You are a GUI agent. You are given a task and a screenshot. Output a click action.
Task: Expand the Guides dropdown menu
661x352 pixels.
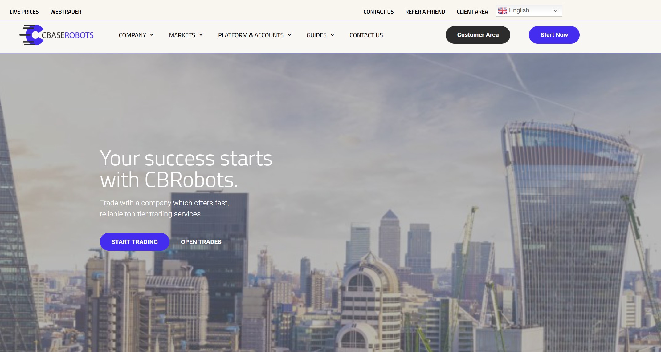pos(320,35)
